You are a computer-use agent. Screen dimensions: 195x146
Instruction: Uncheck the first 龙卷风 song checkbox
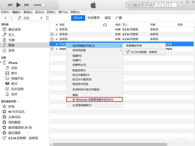tap(57, 29)
